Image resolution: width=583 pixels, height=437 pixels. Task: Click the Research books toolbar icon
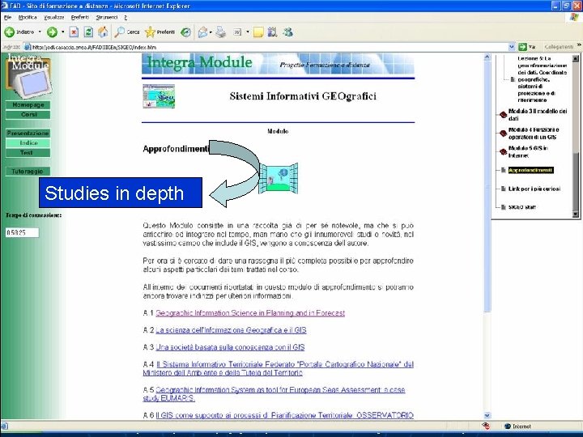pyautogui.click(x=273, y=32)
